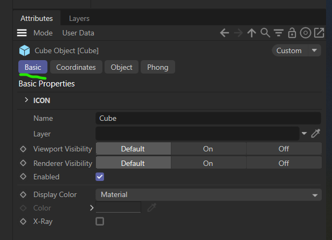Click the Layer eyedropper picker icon
This screenshot has height=240, width=332.
pos(316,133)
